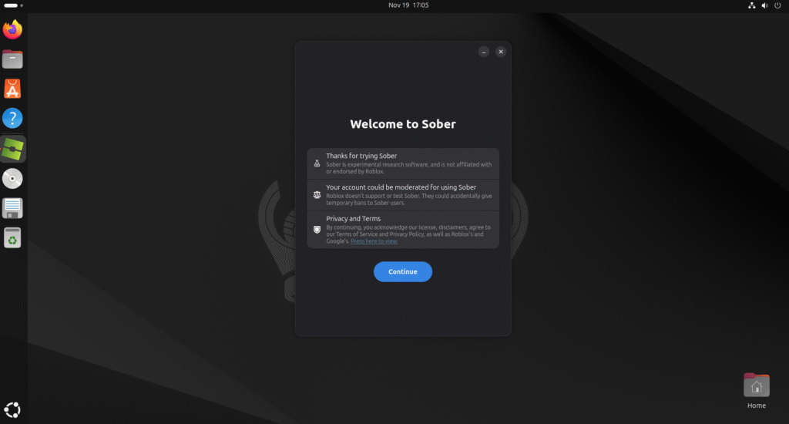789x424 pixels.
Task: Close the Sober welcome window
Action: [501, 52]
